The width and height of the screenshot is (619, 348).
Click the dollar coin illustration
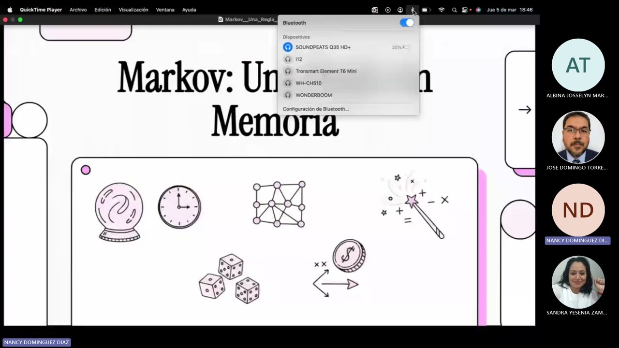(349, 256)
